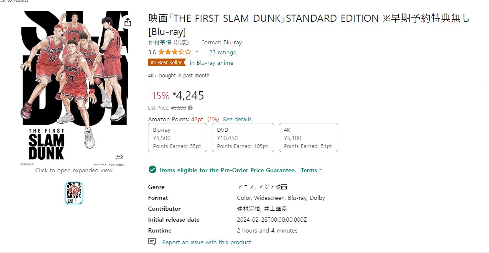Click the Items eligible for Pre-Order text

(228, 170)
